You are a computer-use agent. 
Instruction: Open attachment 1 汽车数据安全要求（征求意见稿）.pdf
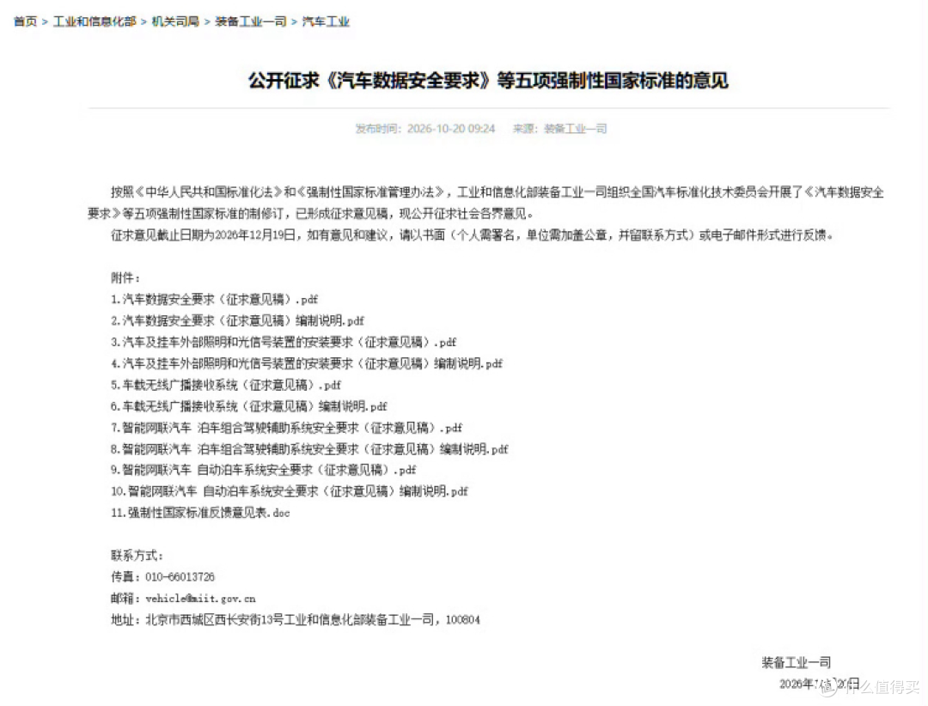214,300
